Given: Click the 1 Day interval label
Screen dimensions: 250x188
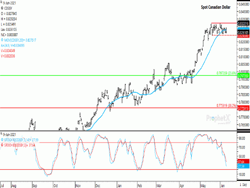Looking at the screenshot, I should click(243, 184).
